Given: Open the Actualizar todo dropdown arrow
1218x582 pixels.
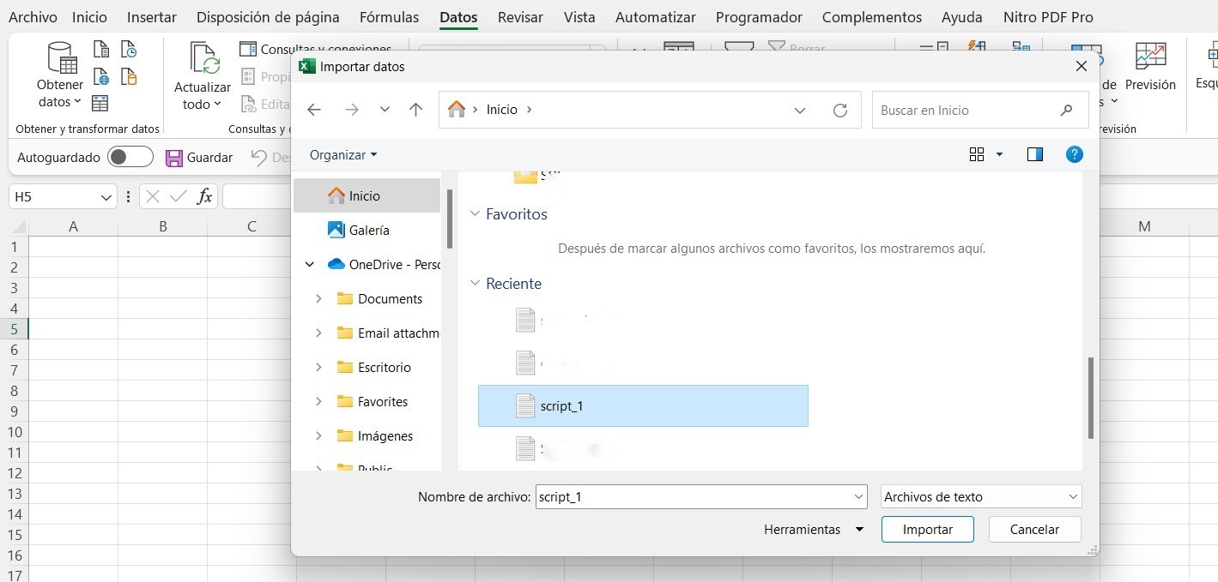Looking at the screenshot, I should click(x=217, y=105).
